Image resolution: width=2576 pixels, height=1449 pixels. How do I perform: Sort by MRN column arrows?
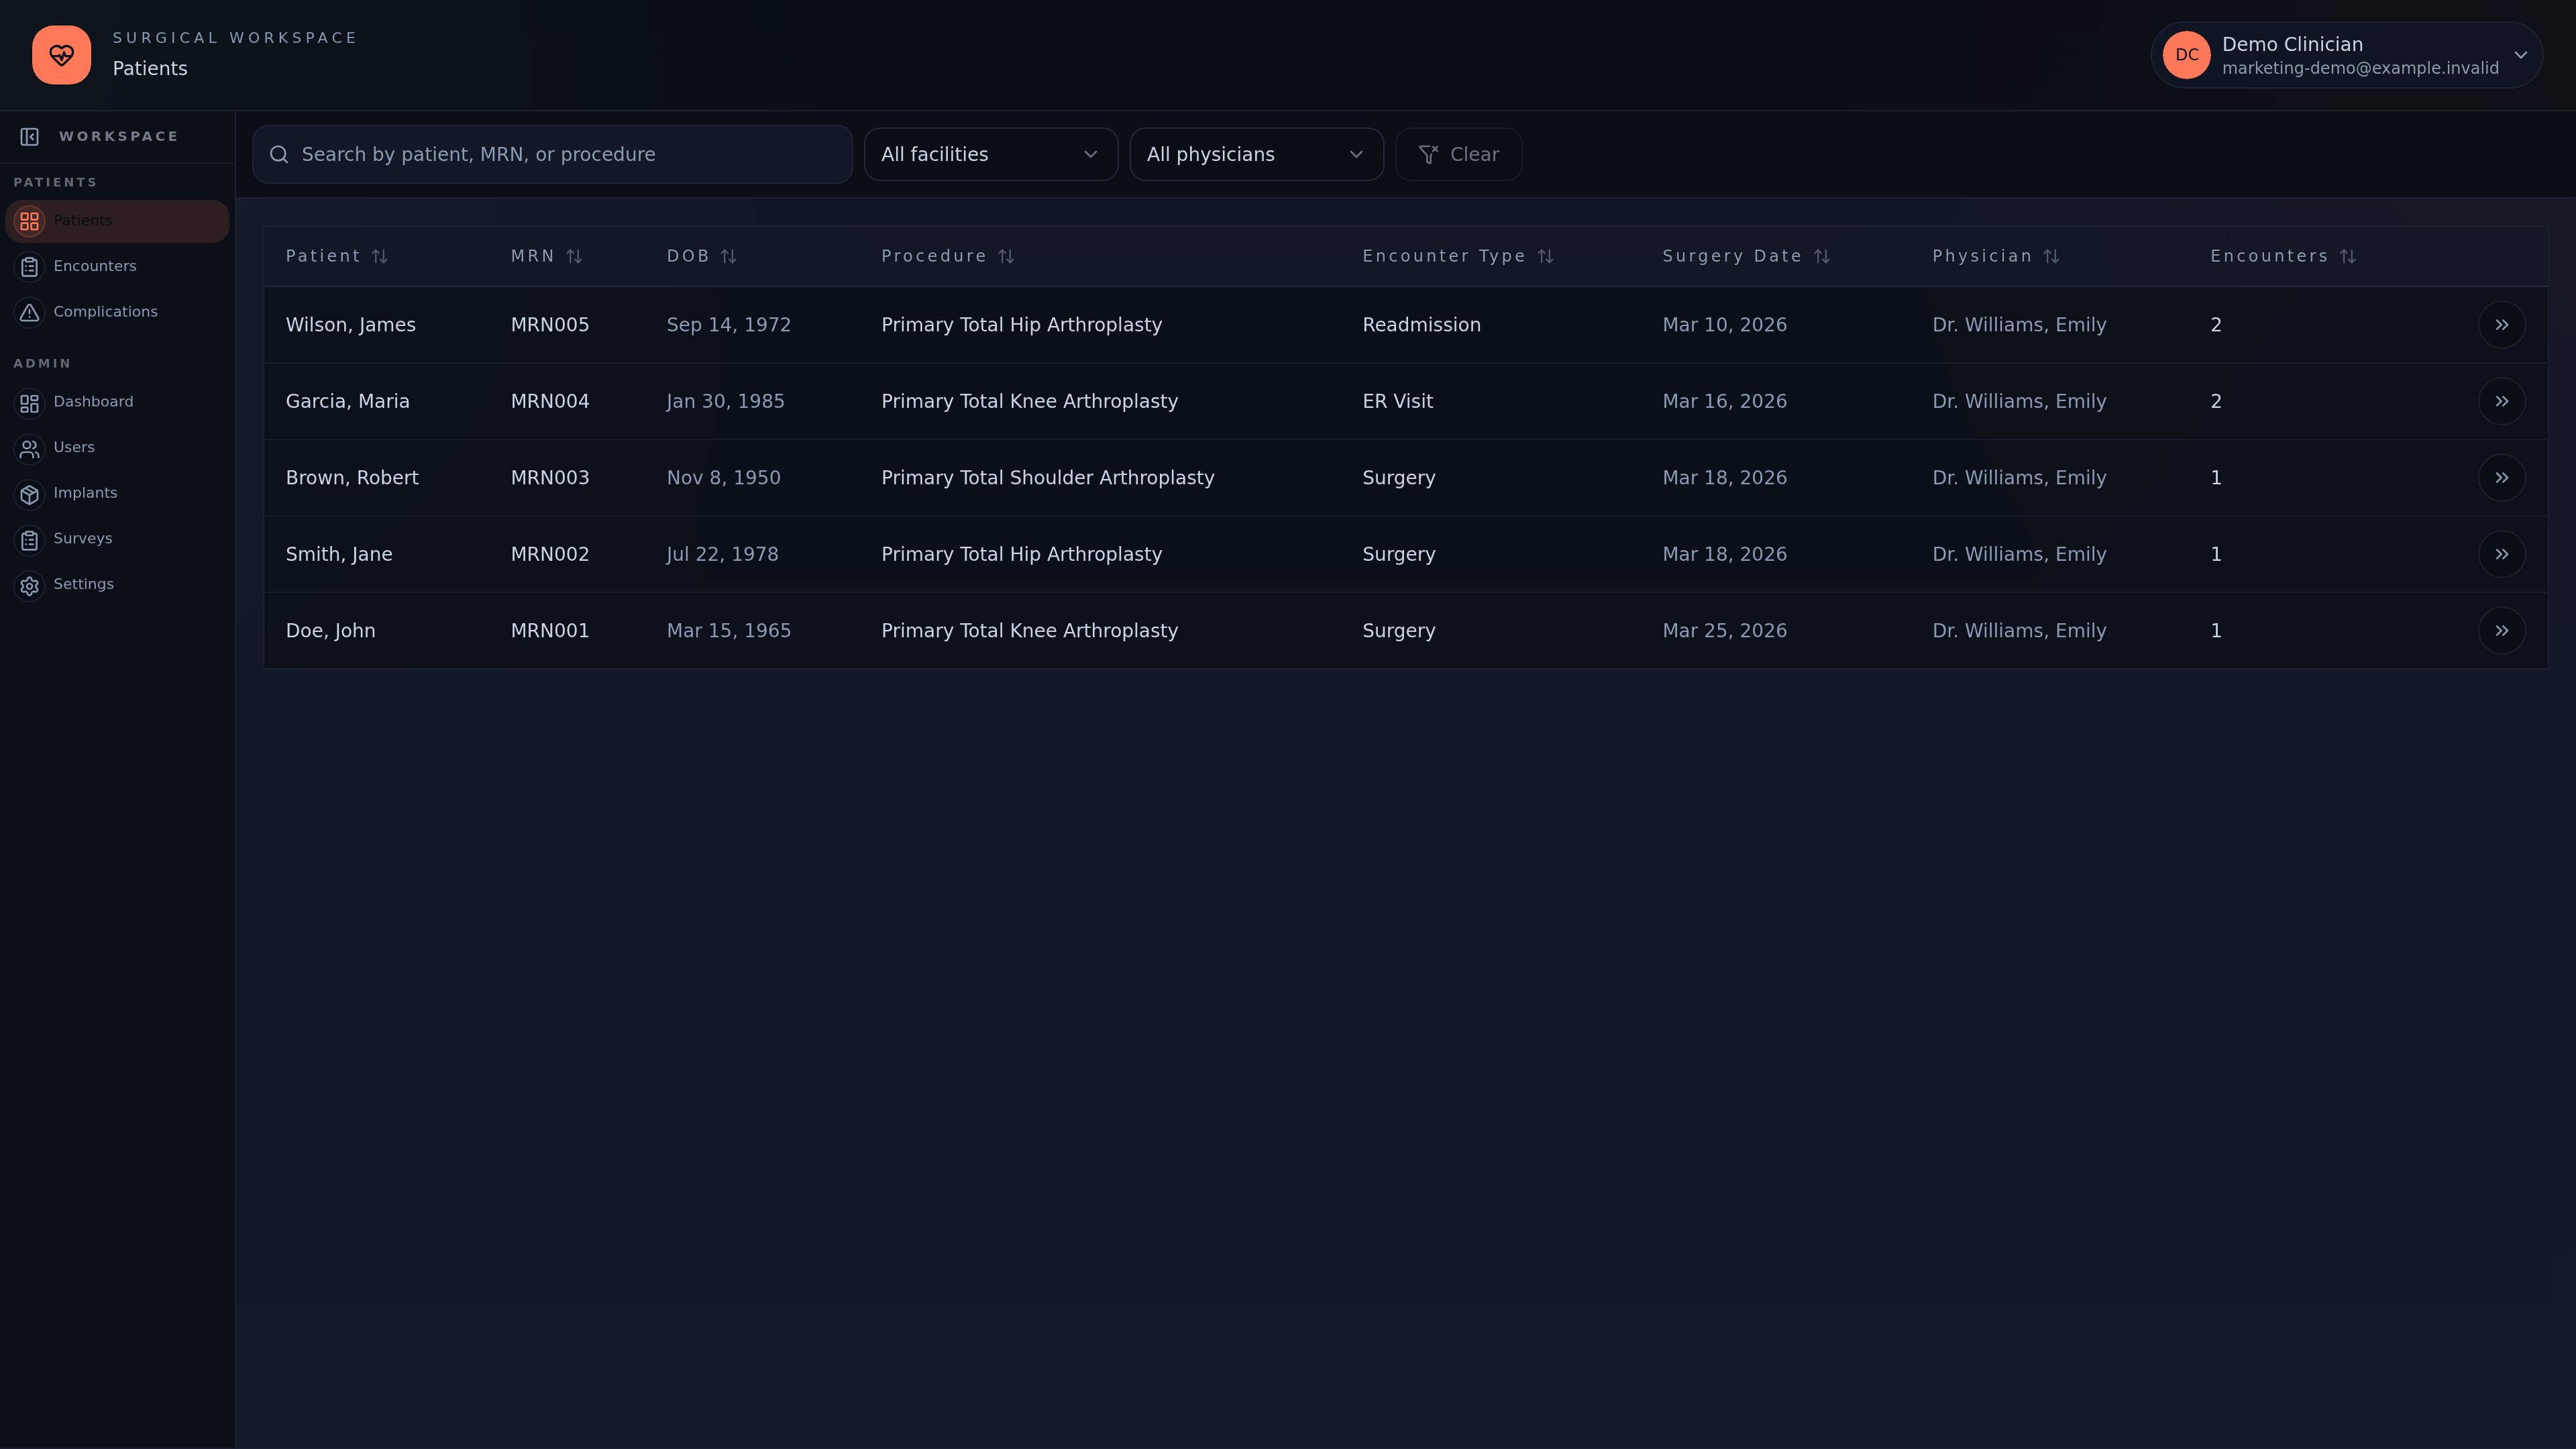[574, 257]
